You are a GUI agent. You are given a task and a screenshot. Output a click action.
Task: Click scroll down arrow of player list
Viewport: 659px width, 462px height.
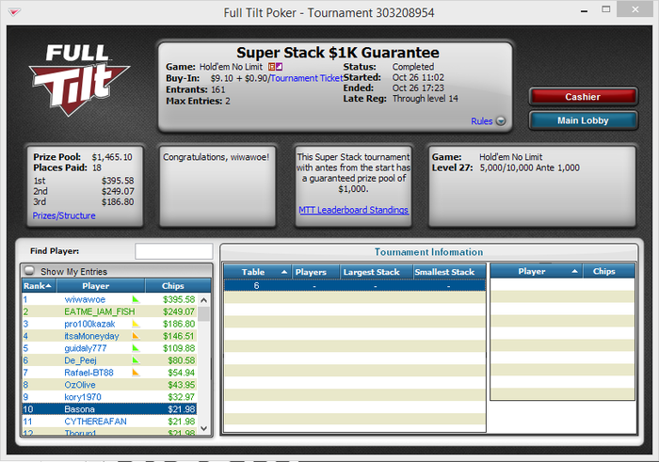point(204,428)
